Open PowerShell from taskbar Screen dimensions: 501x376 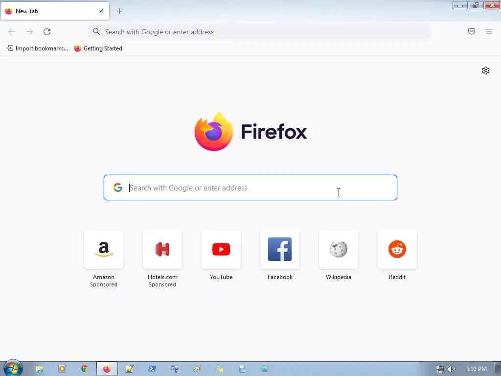[152, 369]
